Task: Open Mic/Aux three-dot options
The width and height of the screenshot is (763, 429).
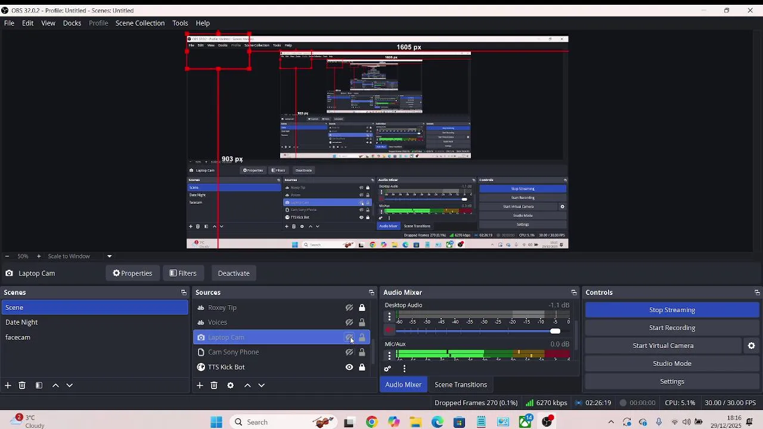Action: click(x=390, y=356)
